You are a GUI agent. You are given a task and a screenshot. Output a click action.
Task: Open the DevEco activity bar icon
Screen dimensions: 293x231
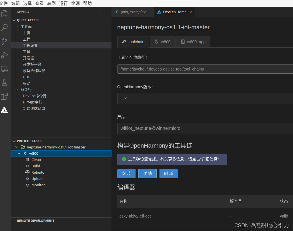point(4,110)
